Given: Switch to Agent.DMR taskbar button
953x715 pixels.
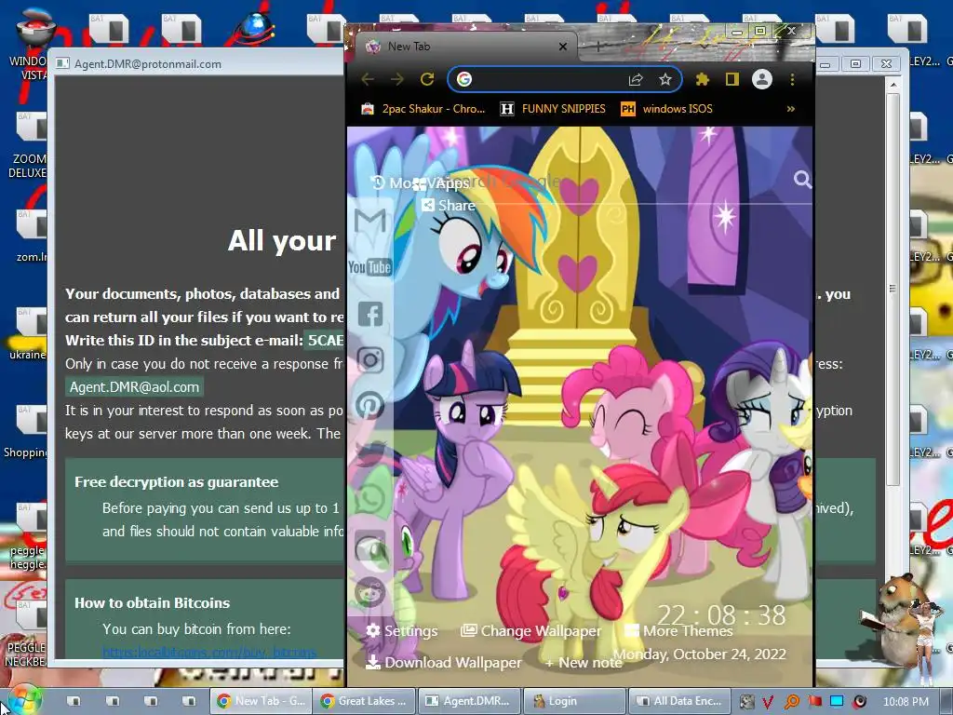Looking at the screenshot, I should pyautogui.click(x=470, y=701).
